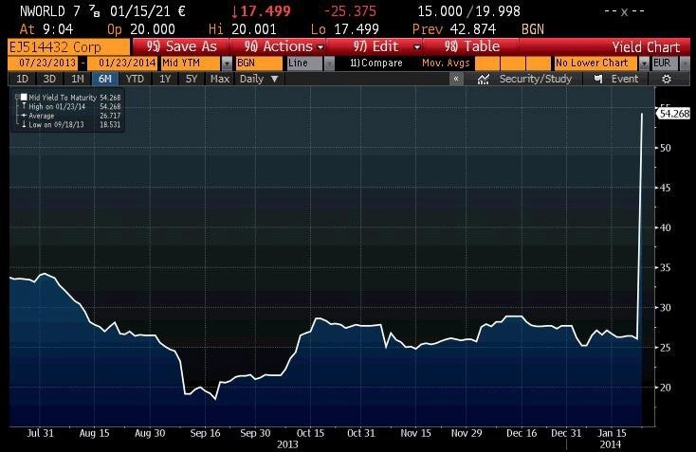Click the Low marker icon in legend
The height and width of the screenshot is (452, 696).
[24, 125]
